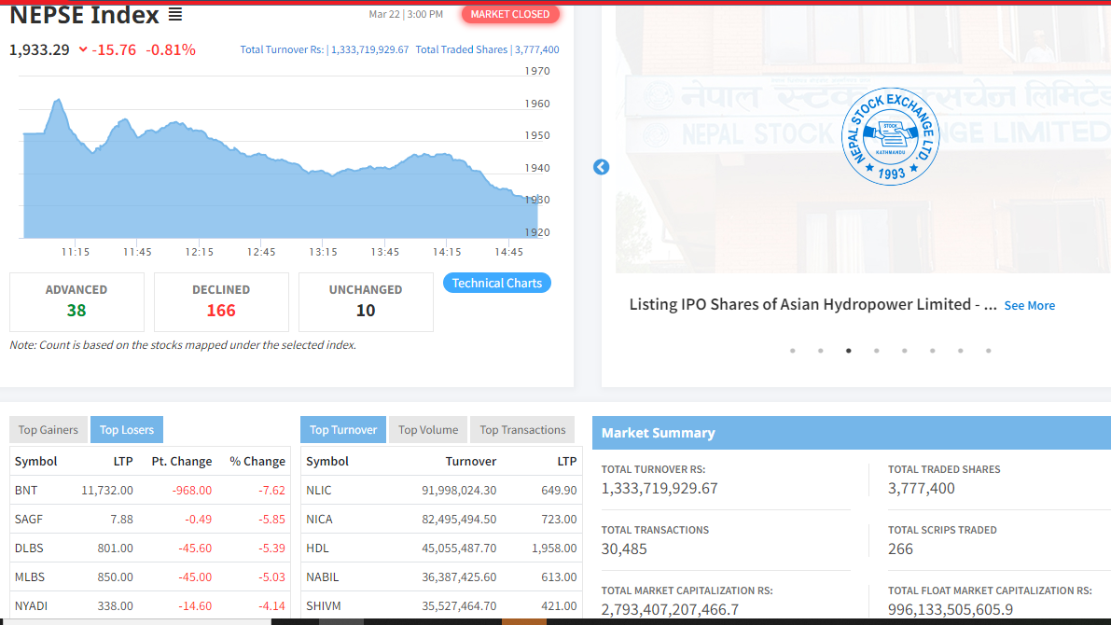The image size is (1111, 625).
Task: Click total market capitalization 2,793,407,207,466.7
Action: [671, 609]
